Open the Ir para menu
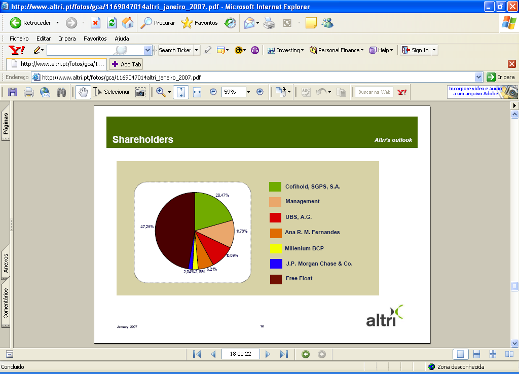The image size is (519, 374). point(67,39)
